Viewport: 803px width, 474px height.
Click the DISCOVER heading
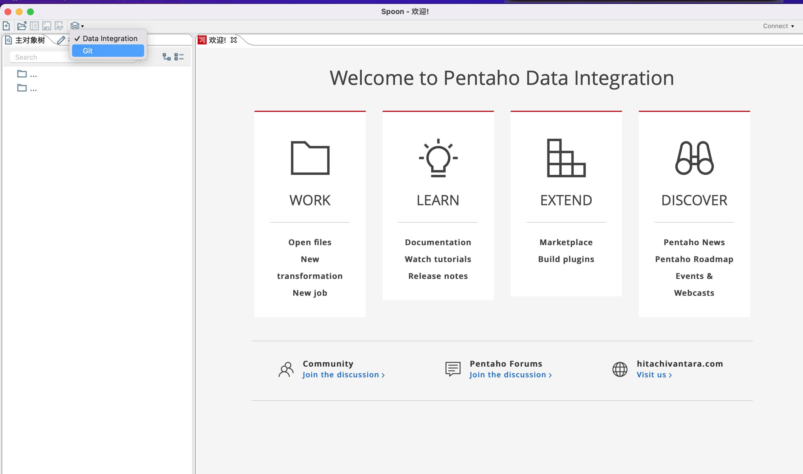[694, 200]
